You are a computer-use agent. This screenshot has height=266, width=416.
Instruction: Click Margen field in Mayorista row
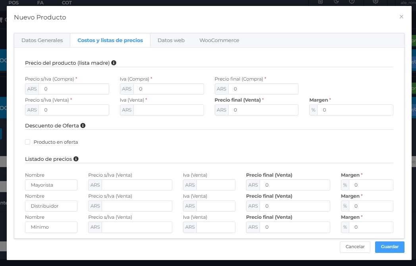[x=371, y=185]
